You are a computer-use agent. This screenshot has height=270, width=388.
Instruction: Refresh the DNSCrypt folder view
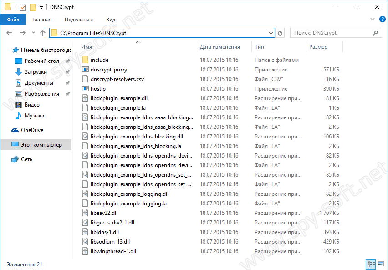pyautogui.click(x=280, y=33)
